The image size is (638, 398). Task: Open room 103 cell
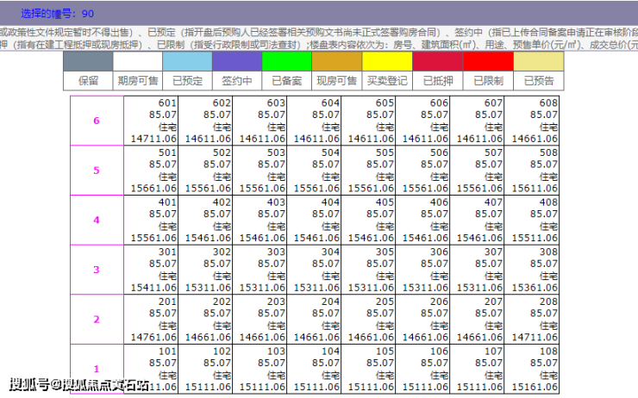point(260,369)
